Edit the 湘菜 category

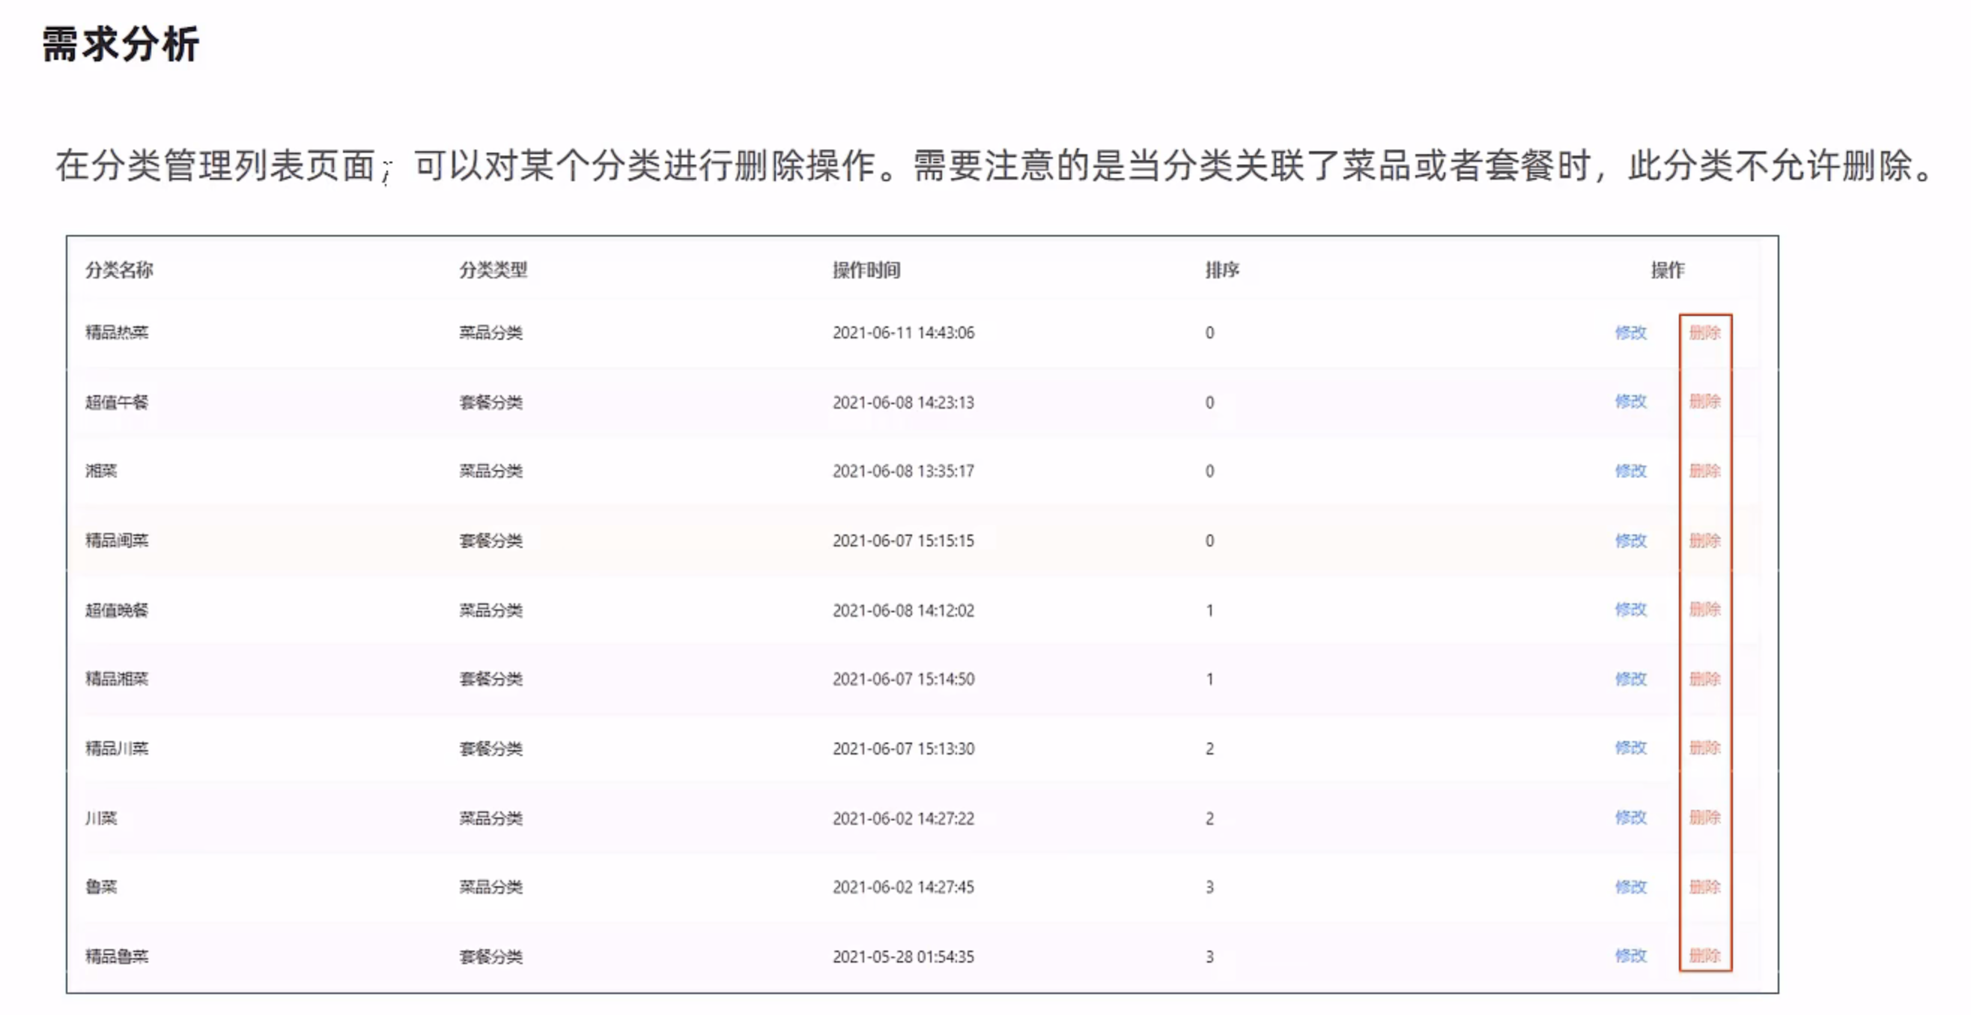(1630, 471)
